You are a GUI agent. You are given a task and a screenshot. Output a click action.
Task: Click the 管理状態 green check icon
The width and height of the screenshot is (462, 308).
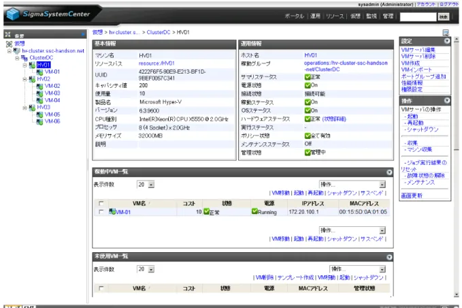pyautogui.click(x=308, y=153)
